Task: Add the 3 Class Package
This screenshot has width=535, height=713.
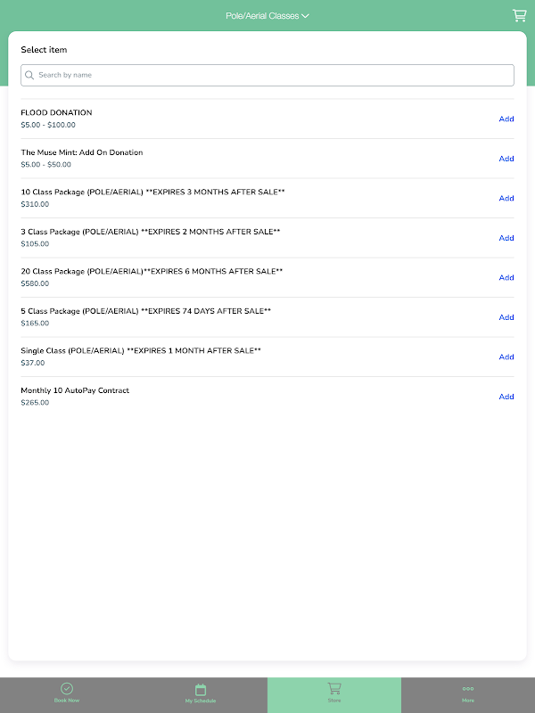Action: 506,238
